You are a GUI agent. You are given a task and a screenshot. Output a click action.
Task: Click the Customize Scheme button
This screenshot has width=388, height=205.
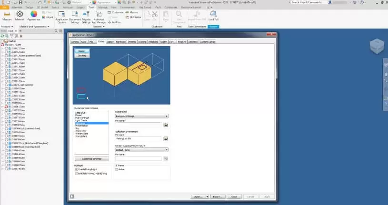92,158
